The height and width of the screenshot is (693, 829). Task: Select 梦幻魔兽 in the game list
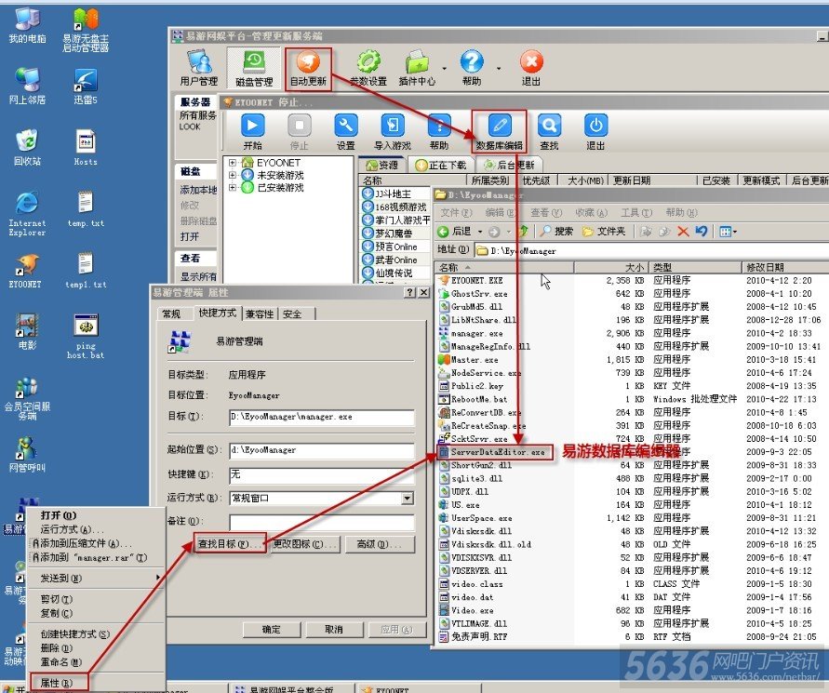click(x=394, y=233)
